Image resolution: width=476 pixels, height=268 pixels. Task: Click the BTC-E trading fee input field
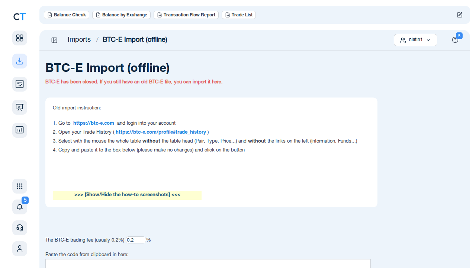point(136,240)
